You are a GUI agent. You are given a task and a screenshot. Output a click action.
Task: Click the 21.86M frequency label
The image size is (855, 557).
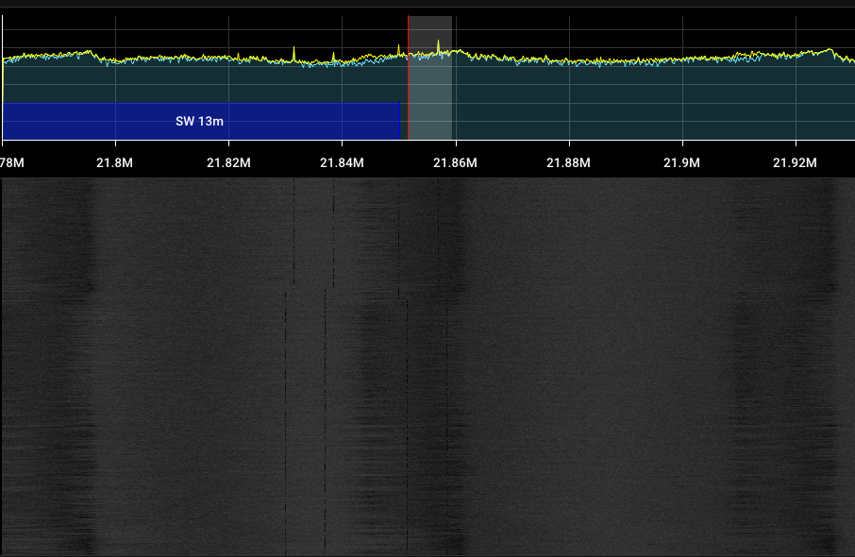click(455, 162)
